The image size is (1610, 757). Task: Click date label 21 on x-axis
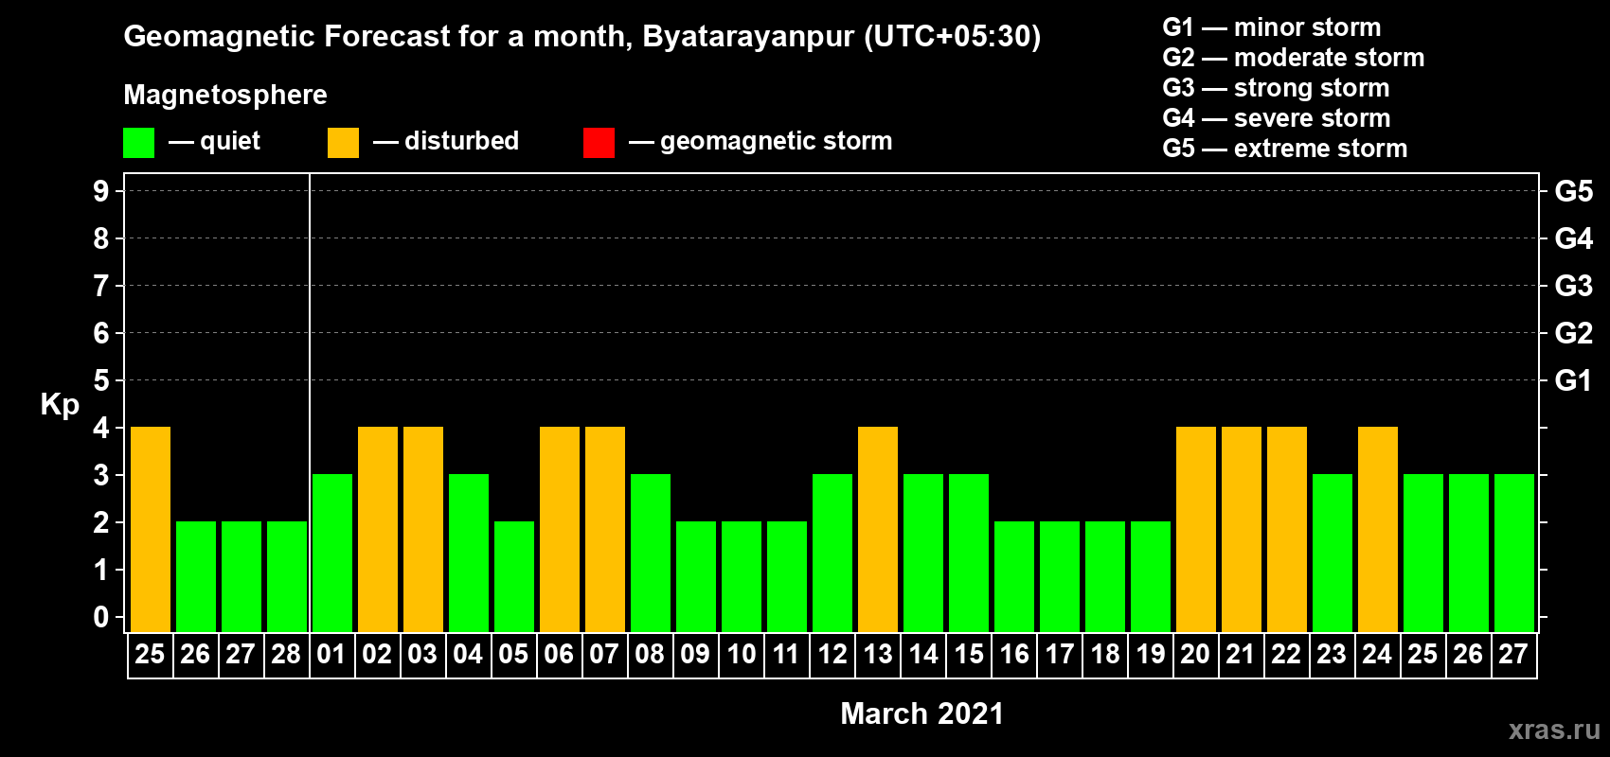[x=1241, y=655]
